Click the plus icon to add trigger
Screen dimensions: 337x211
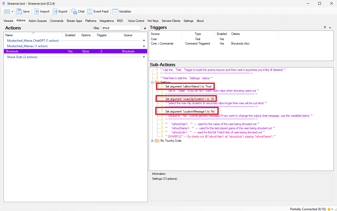click(330, 28)
